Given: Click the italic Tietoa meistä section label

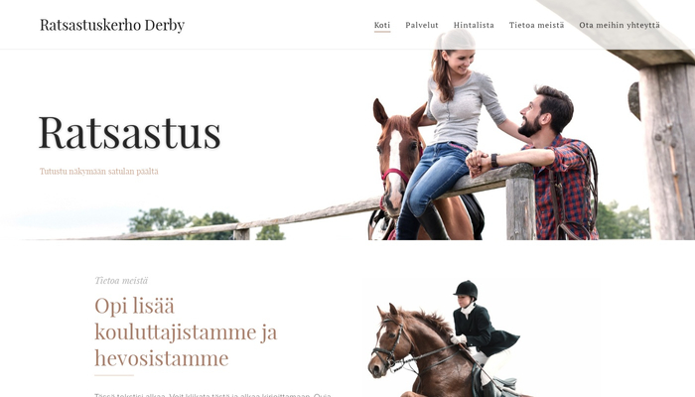Looking at the screenshot, I should pyautogui.click(x=121, y=281).
